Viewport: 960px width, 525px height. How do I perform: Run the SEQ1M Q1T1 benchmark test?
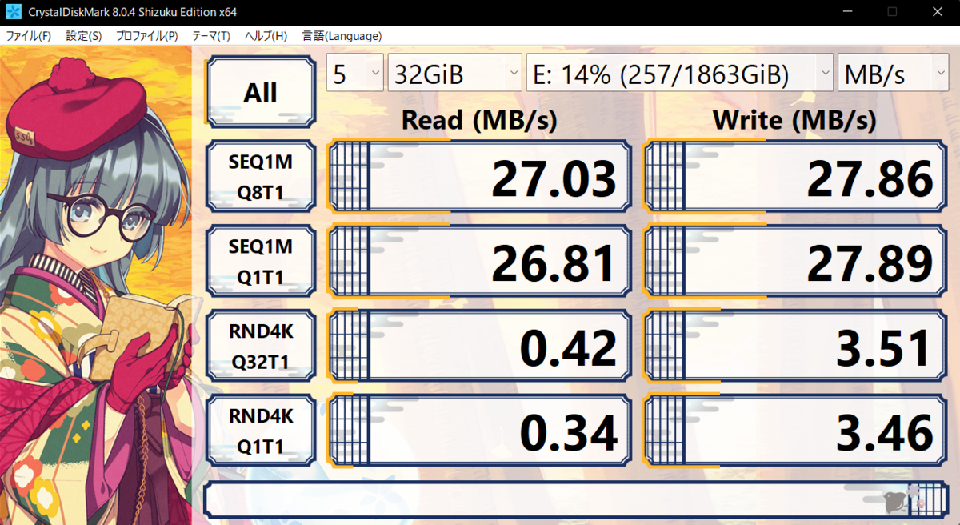[260, 262]
